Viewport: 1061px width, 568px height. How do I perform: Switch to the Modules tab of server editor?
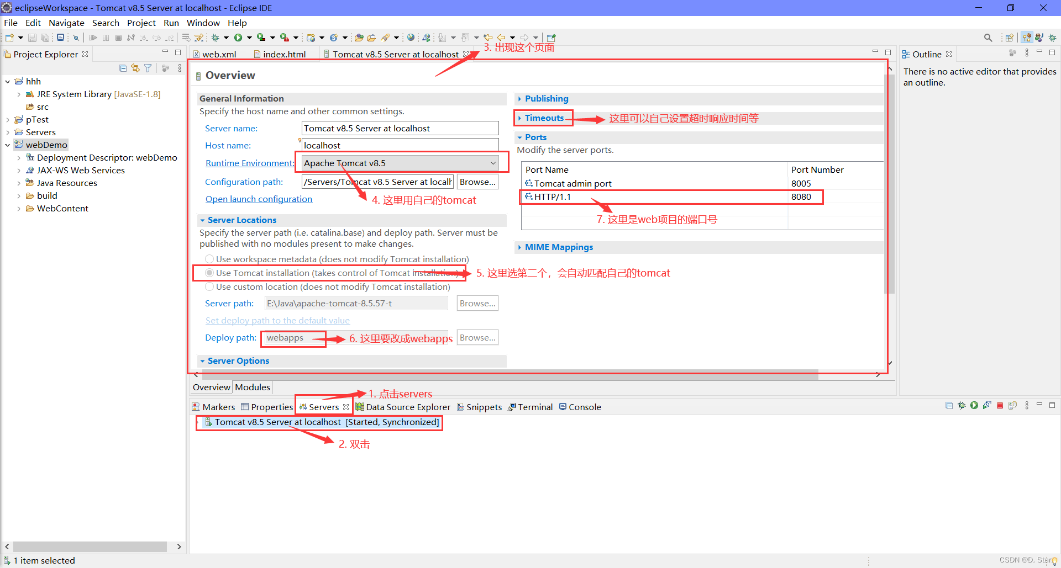click(253, 387)
